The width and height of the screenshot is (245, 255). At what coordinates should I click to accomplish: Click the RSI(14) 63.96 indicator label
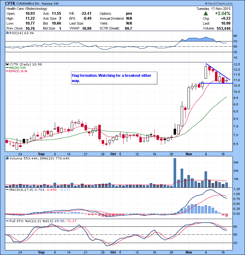pyautogui.click(x=22, y=33)
